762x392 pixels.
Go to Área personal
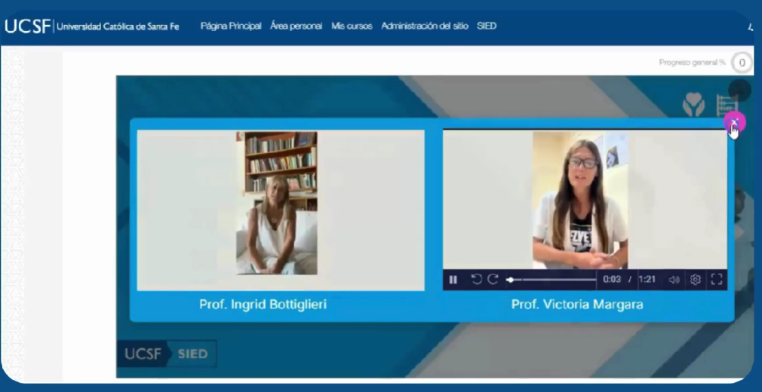(x=296, y=26)
